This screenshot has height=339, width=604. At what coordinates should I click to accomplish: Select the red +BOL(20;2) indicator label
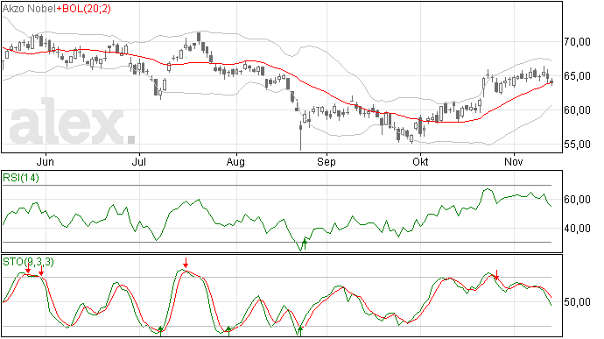(x=83, y=9)
